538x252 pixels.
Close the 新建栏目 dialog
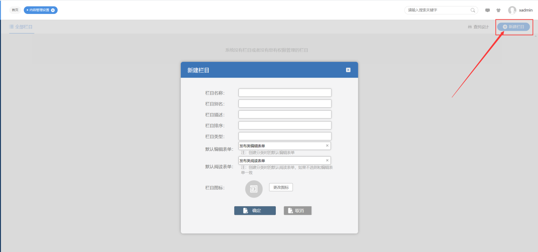click(x=348, y=70)
